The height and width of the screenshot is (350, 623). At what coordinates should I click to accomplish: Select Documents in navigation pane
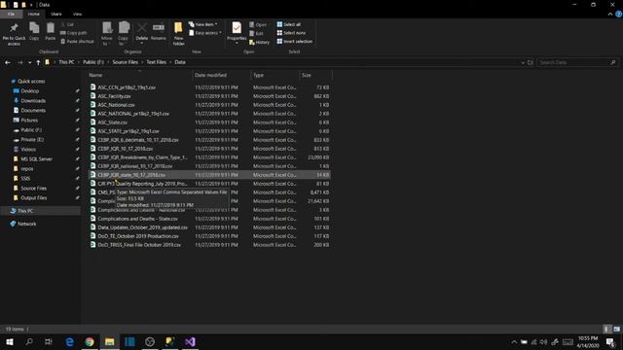coord(33,110)
